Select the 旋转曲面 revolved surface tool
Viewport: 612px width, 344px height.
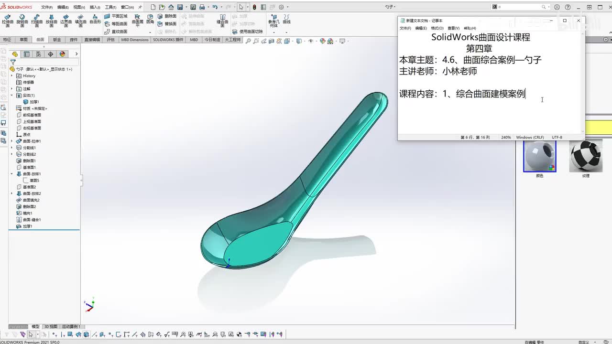[x=22, y=21]
